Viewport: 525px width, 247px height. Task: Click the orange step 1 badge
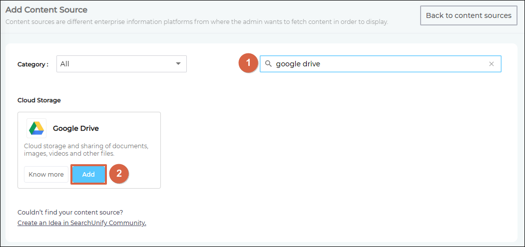coord(248,64)
